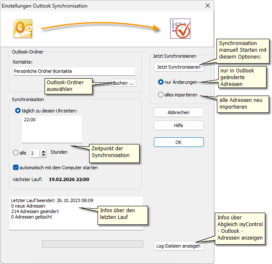Close the Einstellungen Outlook Synchronisation dialog
The width and height of the screenshot is (272, 264).
click(x=207, y=6)
